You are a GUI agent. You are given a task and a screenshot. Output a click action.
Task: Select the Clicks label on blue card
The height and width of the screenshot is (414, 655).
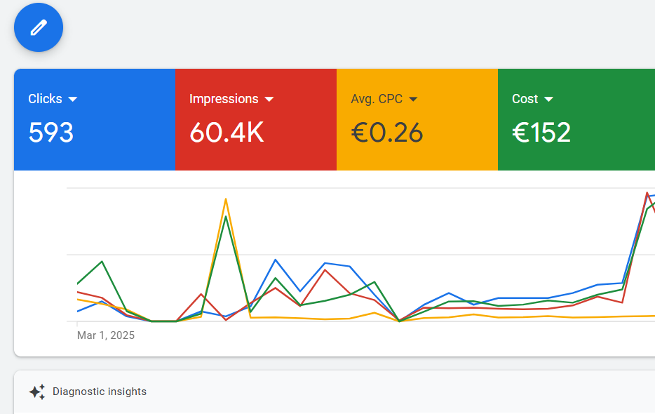pyautogui.click(x=45, y=99)
